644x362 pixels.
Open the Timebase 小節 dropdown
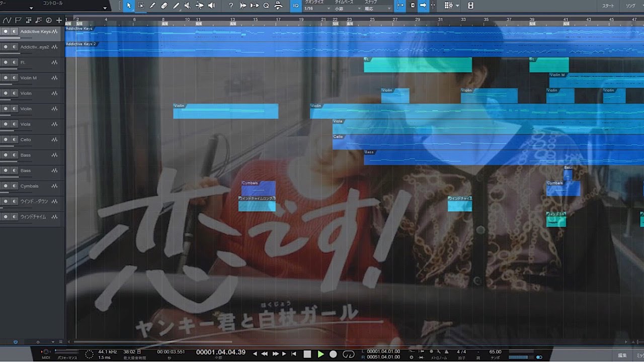pyautogui.click(x=348, y=9)
